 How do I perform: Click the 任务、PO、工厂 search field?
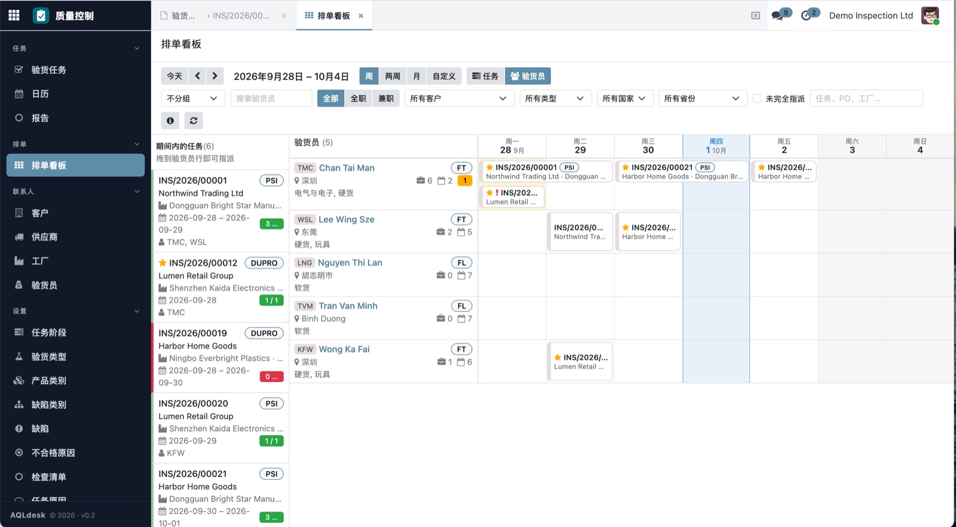coord(866,98)
